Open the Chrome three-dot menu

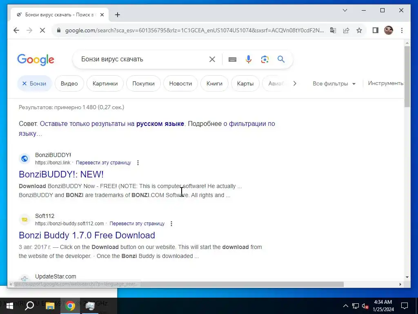click(402, 30)
